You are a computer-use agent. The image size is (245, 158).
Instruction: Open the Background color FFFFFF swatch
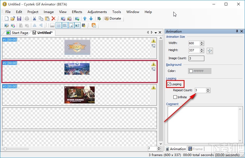pyautogui.click(x=199, y=71)
